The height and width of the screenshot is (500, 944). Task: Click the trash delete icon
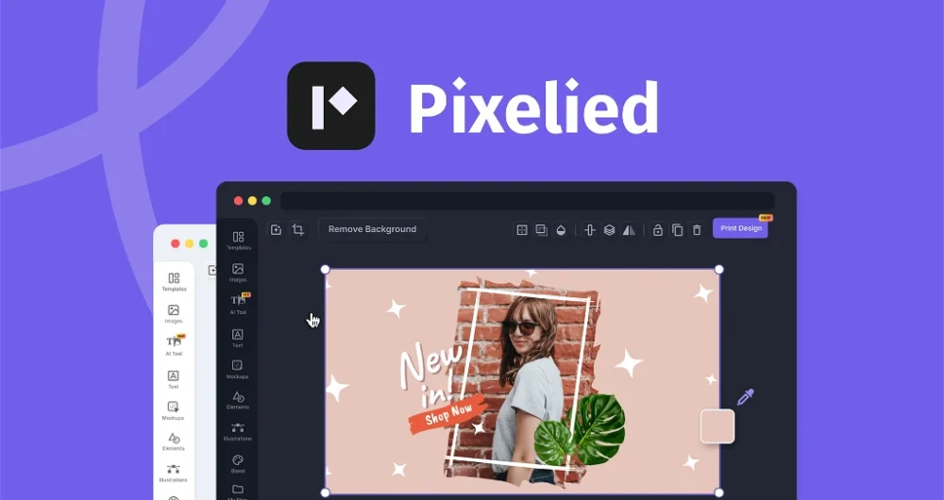(697, 230)
